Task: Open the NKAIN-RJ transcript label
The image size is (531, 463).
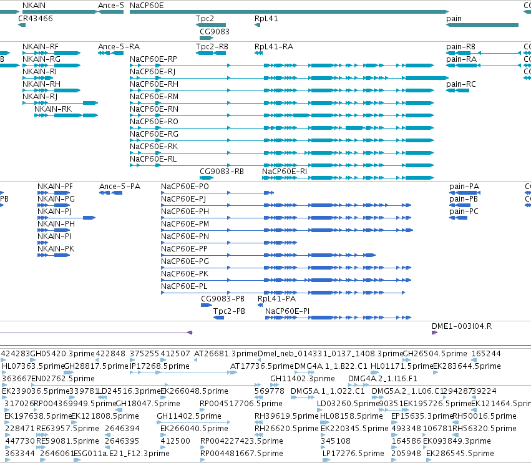Action: tap(40, 97)
